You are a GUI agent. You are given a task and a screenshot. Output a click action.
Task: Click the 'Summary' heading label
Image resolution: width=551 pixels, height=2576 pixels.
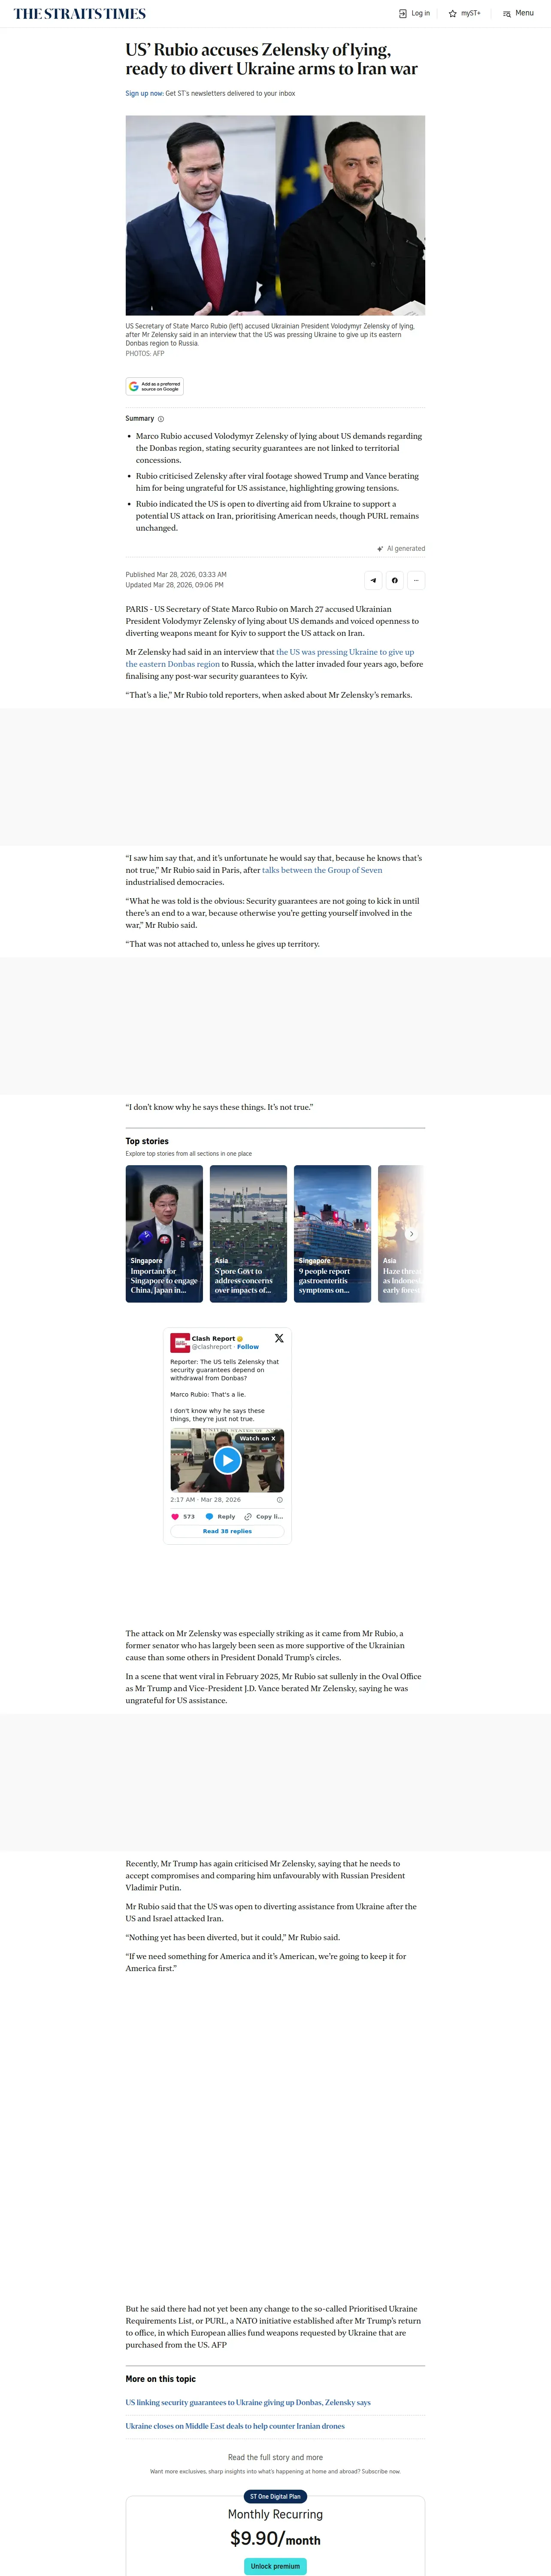pyautogui.click(x=140, y=419)
